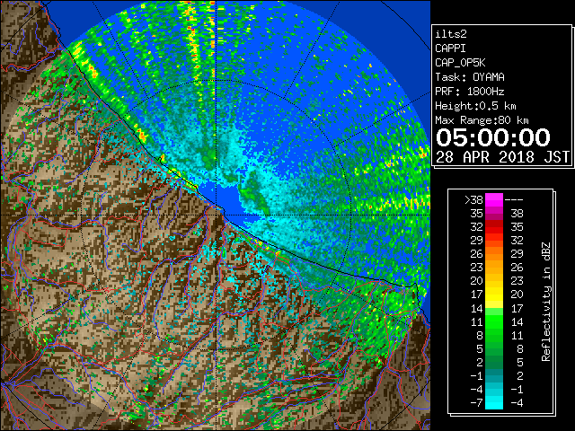This screenshot has width=575, height=431.
Task: Click the 'Reflectivity in dBZ' legend title
Action: coord(545,302)
